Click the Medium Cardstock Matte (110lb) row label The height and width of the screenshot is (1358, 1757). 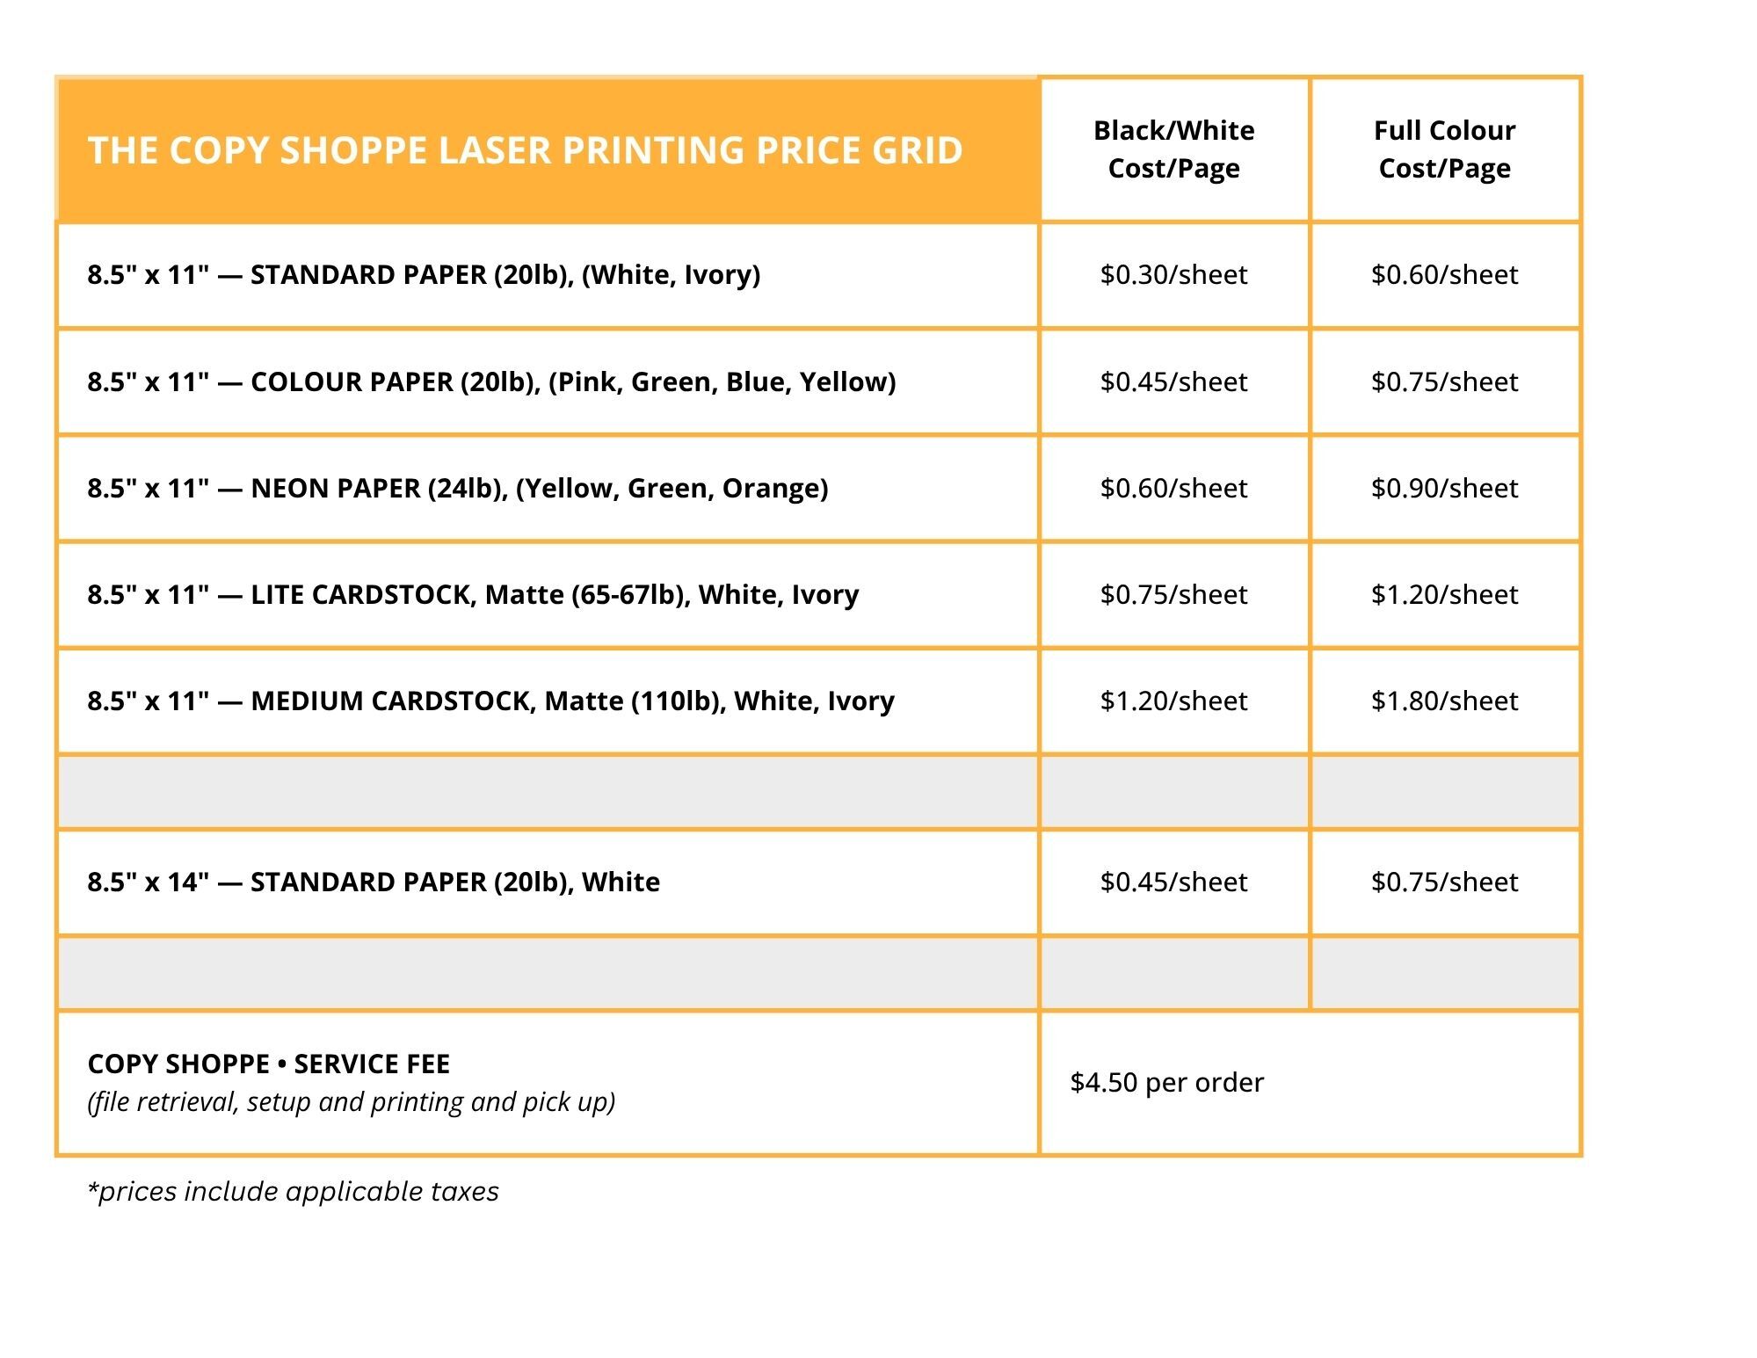coord(490,701)
